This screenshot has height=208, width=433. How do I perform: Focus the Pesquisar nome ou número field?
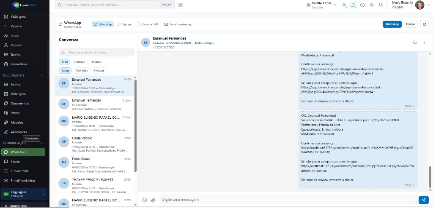[x=96, y=52]
